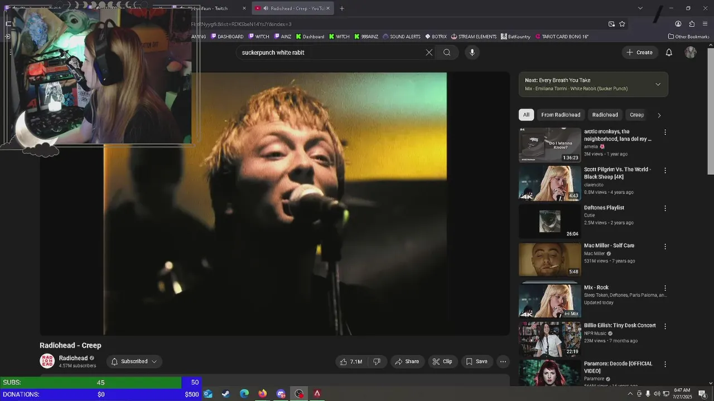Click the YouTube search input field
714x401 pixels.
[332, 52]
